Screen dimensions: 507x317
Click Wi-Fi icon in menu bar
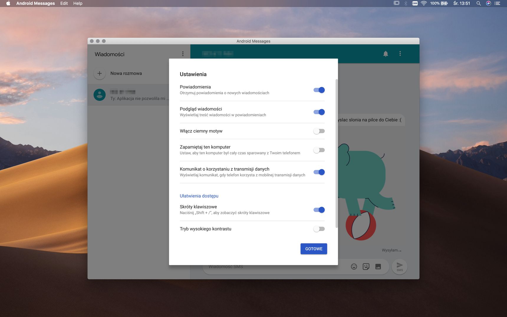tap(424, 3)
